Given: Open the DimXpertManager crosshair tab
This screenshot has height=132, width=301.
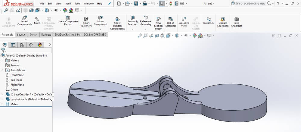Looking at the screenshot, I should (31, 45).
